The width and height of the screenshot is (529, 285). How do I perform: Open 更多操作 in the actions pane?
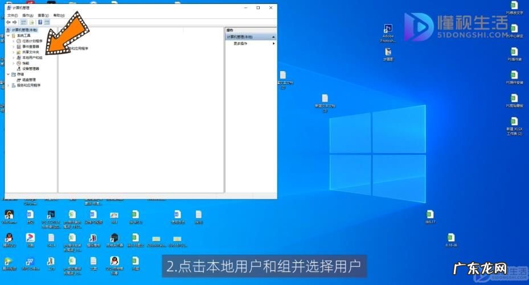point(240,43)
